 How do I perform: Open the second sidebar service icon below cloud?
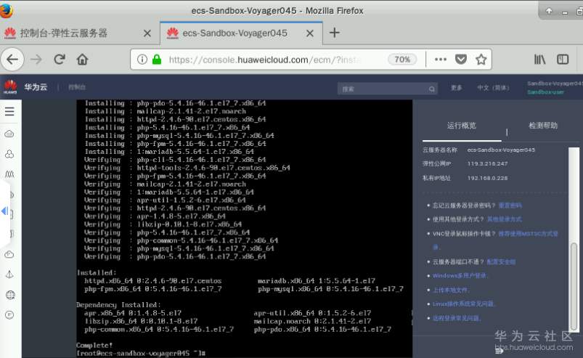coord(9,154)
